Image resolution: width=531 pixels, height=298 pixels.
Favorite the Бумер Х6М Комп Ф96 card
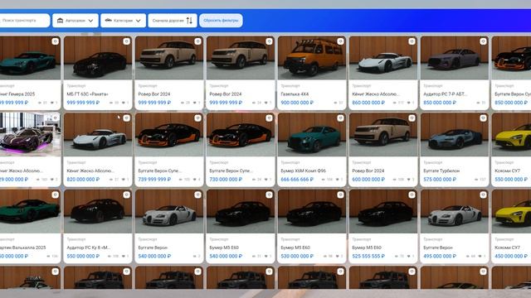click(340, 118)
